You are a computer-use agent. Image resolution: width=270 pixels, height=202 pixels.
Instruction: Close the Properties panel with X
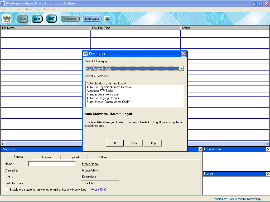pyautogui.click(x=200, y=149)
